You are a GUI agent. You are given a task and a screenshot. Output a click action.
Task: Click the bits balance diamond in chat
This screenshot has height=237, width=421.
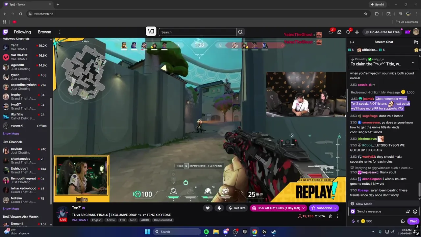point(353,221)
